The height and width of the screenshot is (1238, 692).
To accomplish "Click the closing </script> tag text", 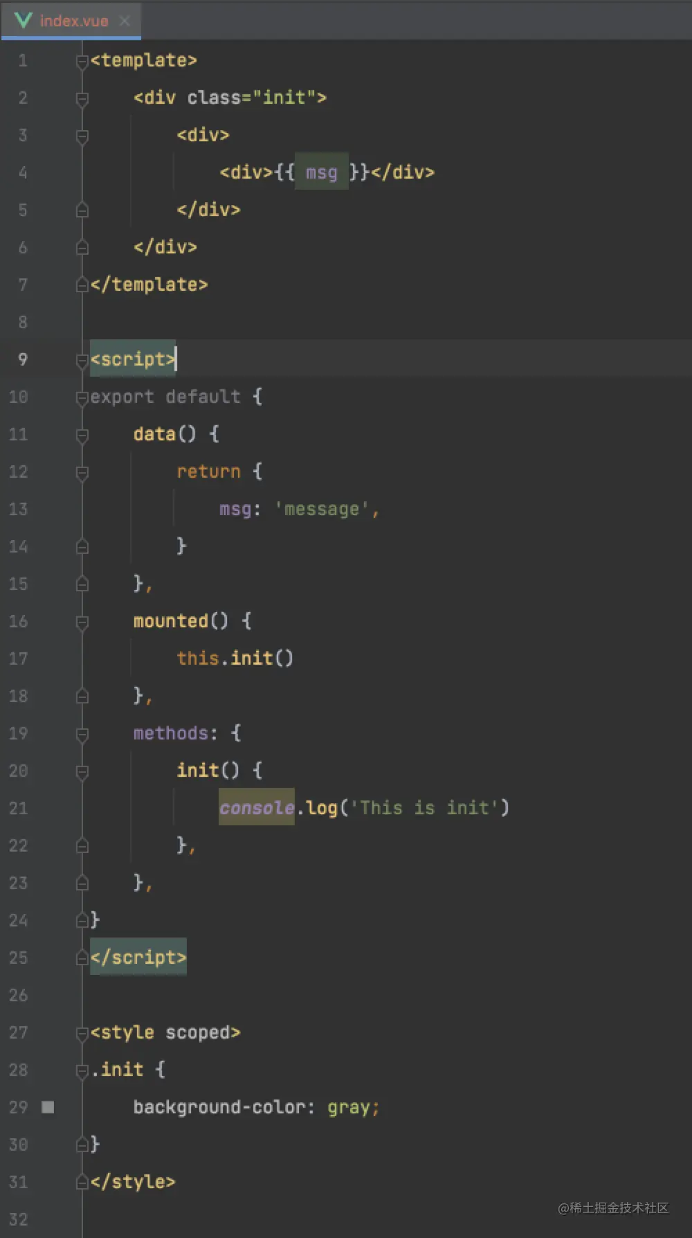I will [x=138, y=957].
